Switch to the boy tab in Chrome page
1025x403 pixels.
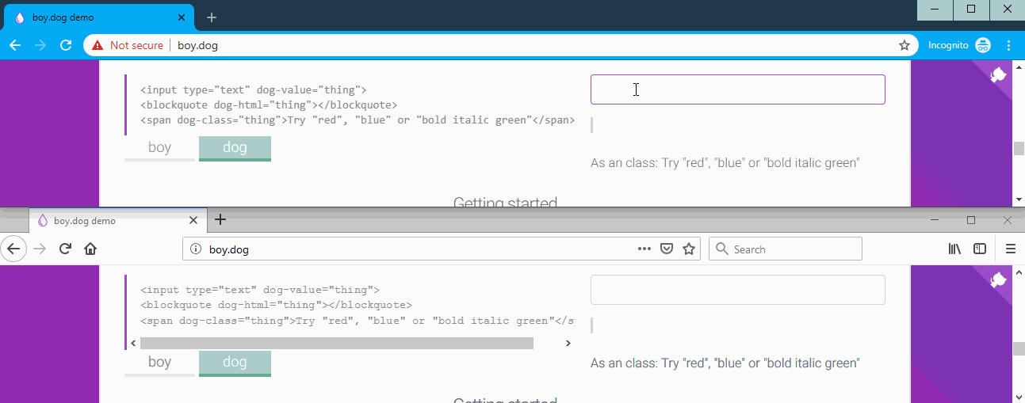click(x=159, y=148)
